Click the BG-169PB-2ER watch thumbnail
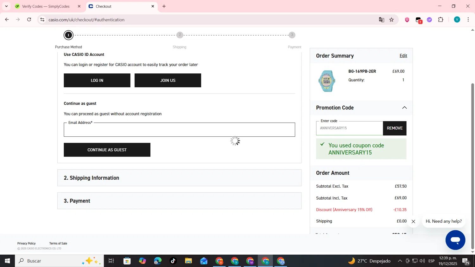The height and width of the screenshot is (267, 475). (x=327, y=81)
